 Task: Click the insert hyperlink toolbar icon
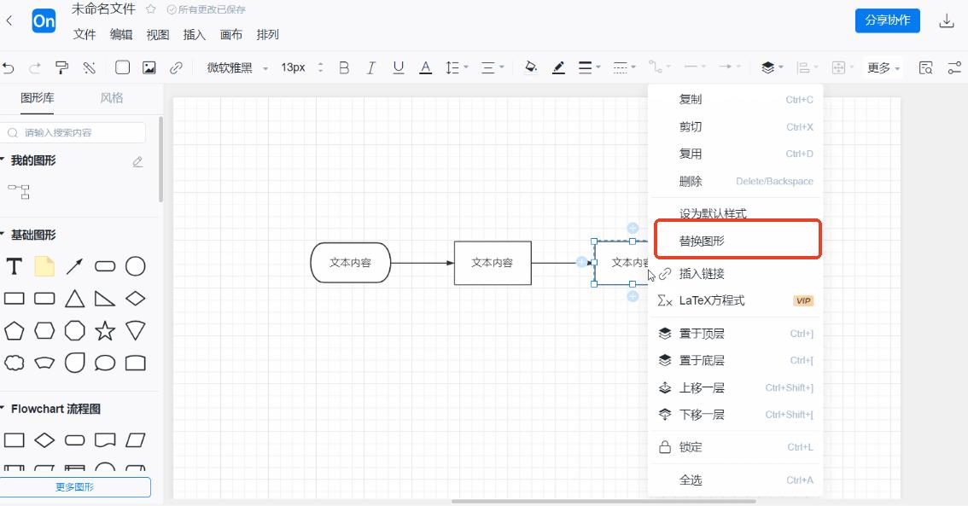coord(177,67)
